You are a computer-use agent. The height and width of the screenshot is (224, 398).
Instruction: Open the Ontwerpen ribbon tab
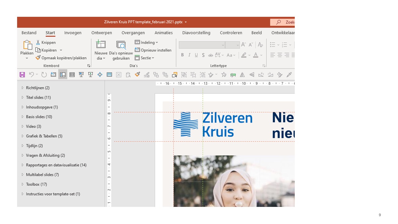[102, 33]
